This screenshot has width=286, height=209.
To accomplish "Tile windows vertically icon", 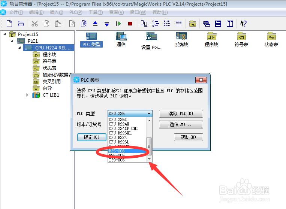I will tap(230, 24).
